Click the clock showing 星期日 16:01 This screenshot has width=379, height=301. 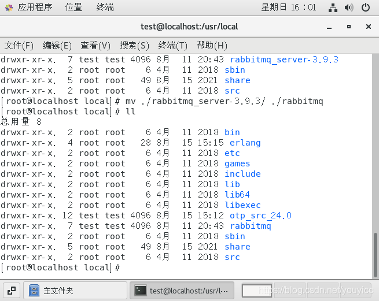[288, 8]
